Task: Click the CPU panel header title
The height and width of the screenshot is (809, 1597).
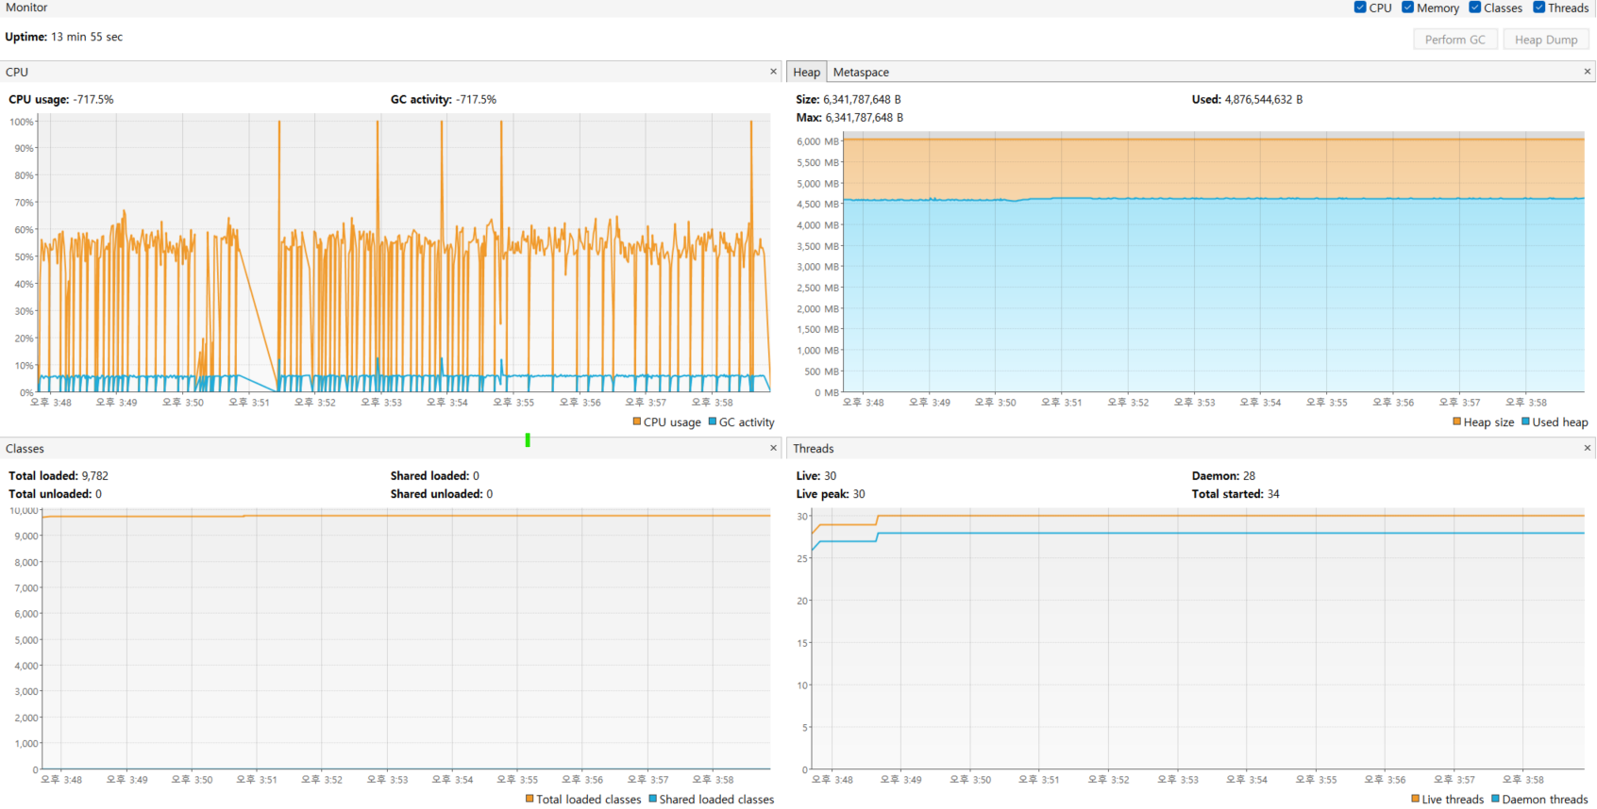Action: pyautogui.click(x=17, y=72)
